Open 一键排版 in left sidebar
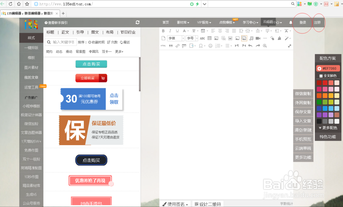This screenshot has height=207, width=343. [x=31, y=48]
